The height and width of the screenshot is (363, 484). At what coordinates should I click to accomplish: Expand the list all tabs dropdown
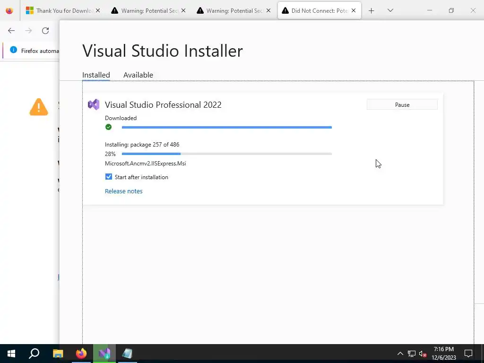click(390, 10)
